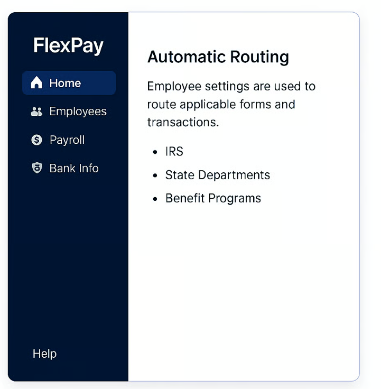Open the Help link
This screenshot has width=381, height=389.
pyautogui.click(x=44, y=354)
